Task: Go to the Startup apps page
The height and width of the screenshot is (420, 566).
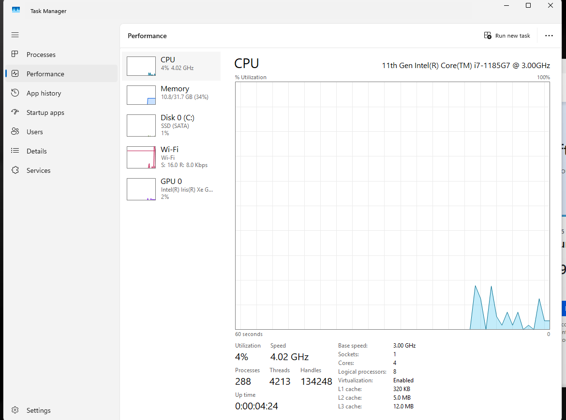Action: click(45, 112)
